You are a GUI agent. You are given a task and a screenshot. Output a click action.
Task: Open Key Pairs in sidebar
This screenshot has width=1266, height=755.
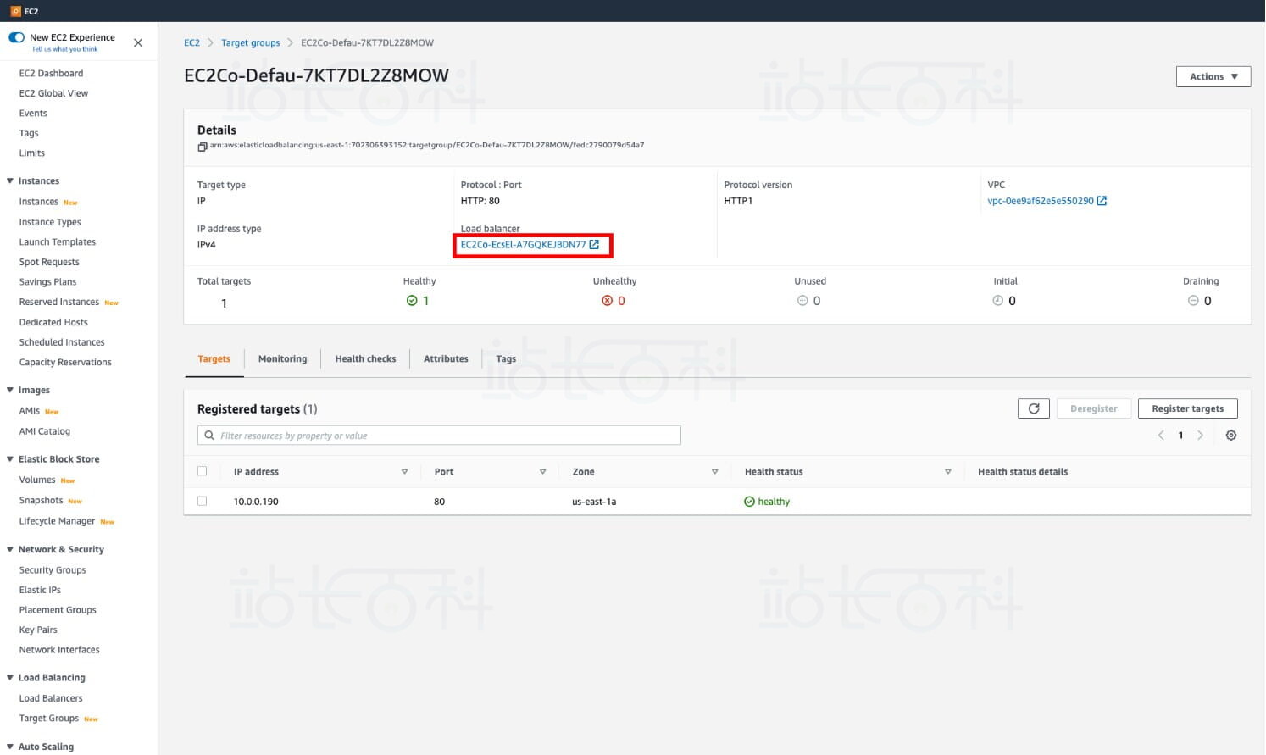[x=38, y=630]
